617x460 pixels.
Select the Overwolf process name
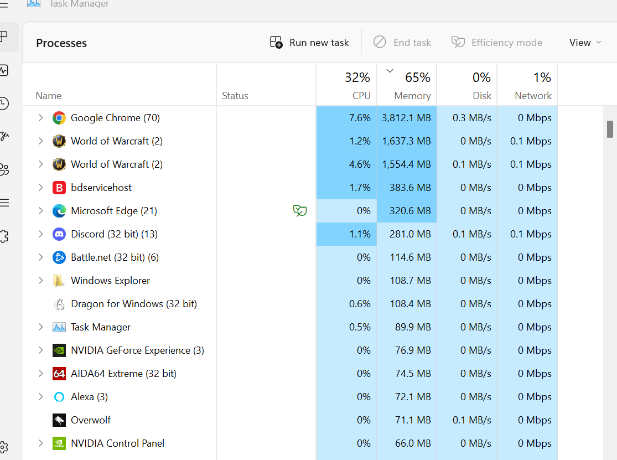pos(91,420)
